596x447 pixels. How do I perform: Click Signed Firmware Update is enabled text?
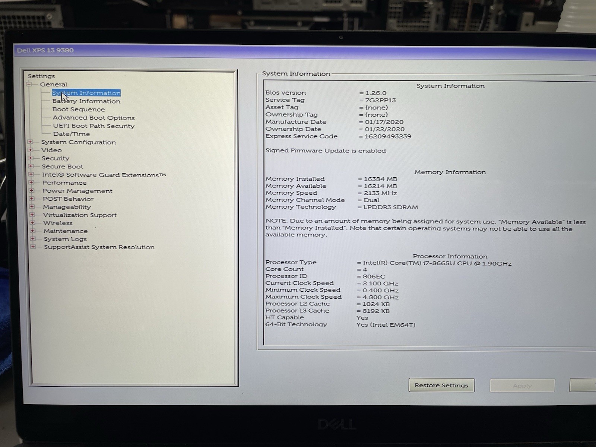[326, 150]
